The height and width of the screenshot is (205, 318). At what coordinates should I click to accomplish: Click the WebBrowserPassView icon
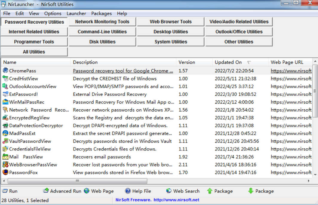coord(5,164)
